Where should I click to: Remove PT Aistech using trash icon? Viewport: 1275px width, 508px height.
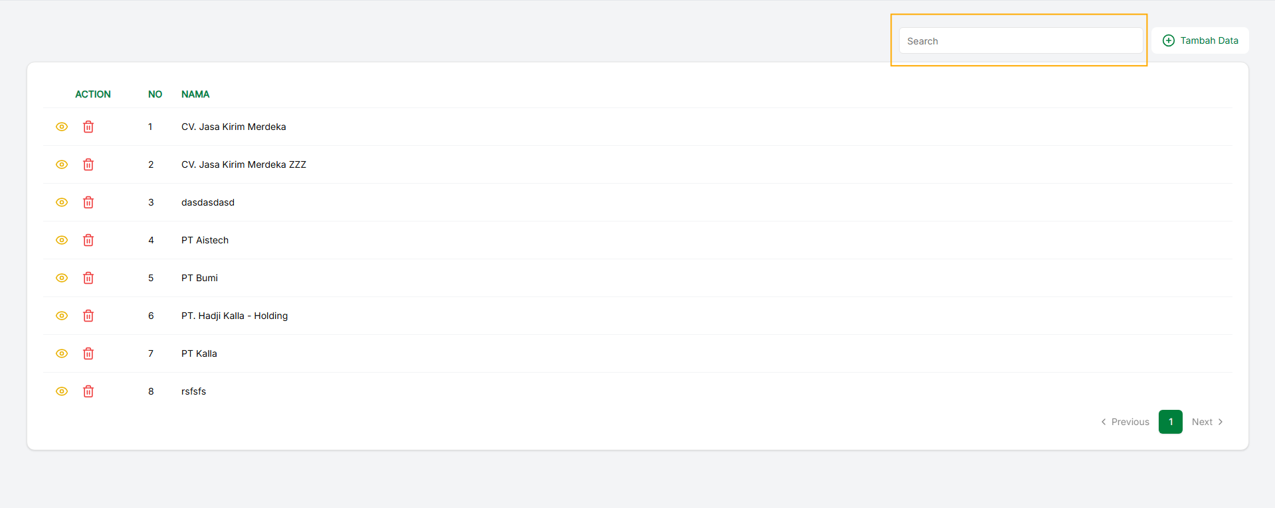click(88, 240)
